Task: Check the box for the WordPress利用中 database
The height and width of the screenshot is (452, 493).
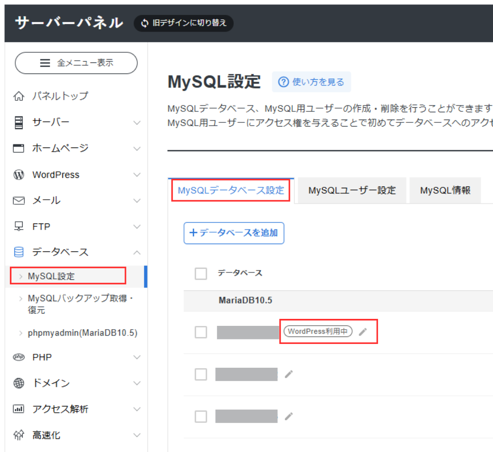Action: coord(201,332)
